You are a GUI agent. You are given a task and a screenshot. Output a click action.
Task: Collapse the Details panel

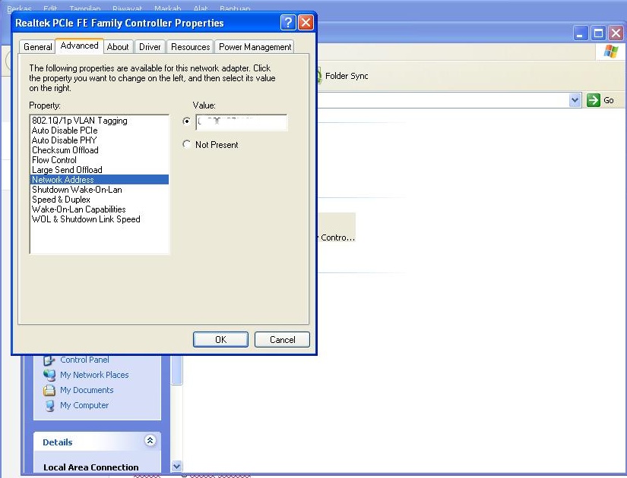[150, 441]
